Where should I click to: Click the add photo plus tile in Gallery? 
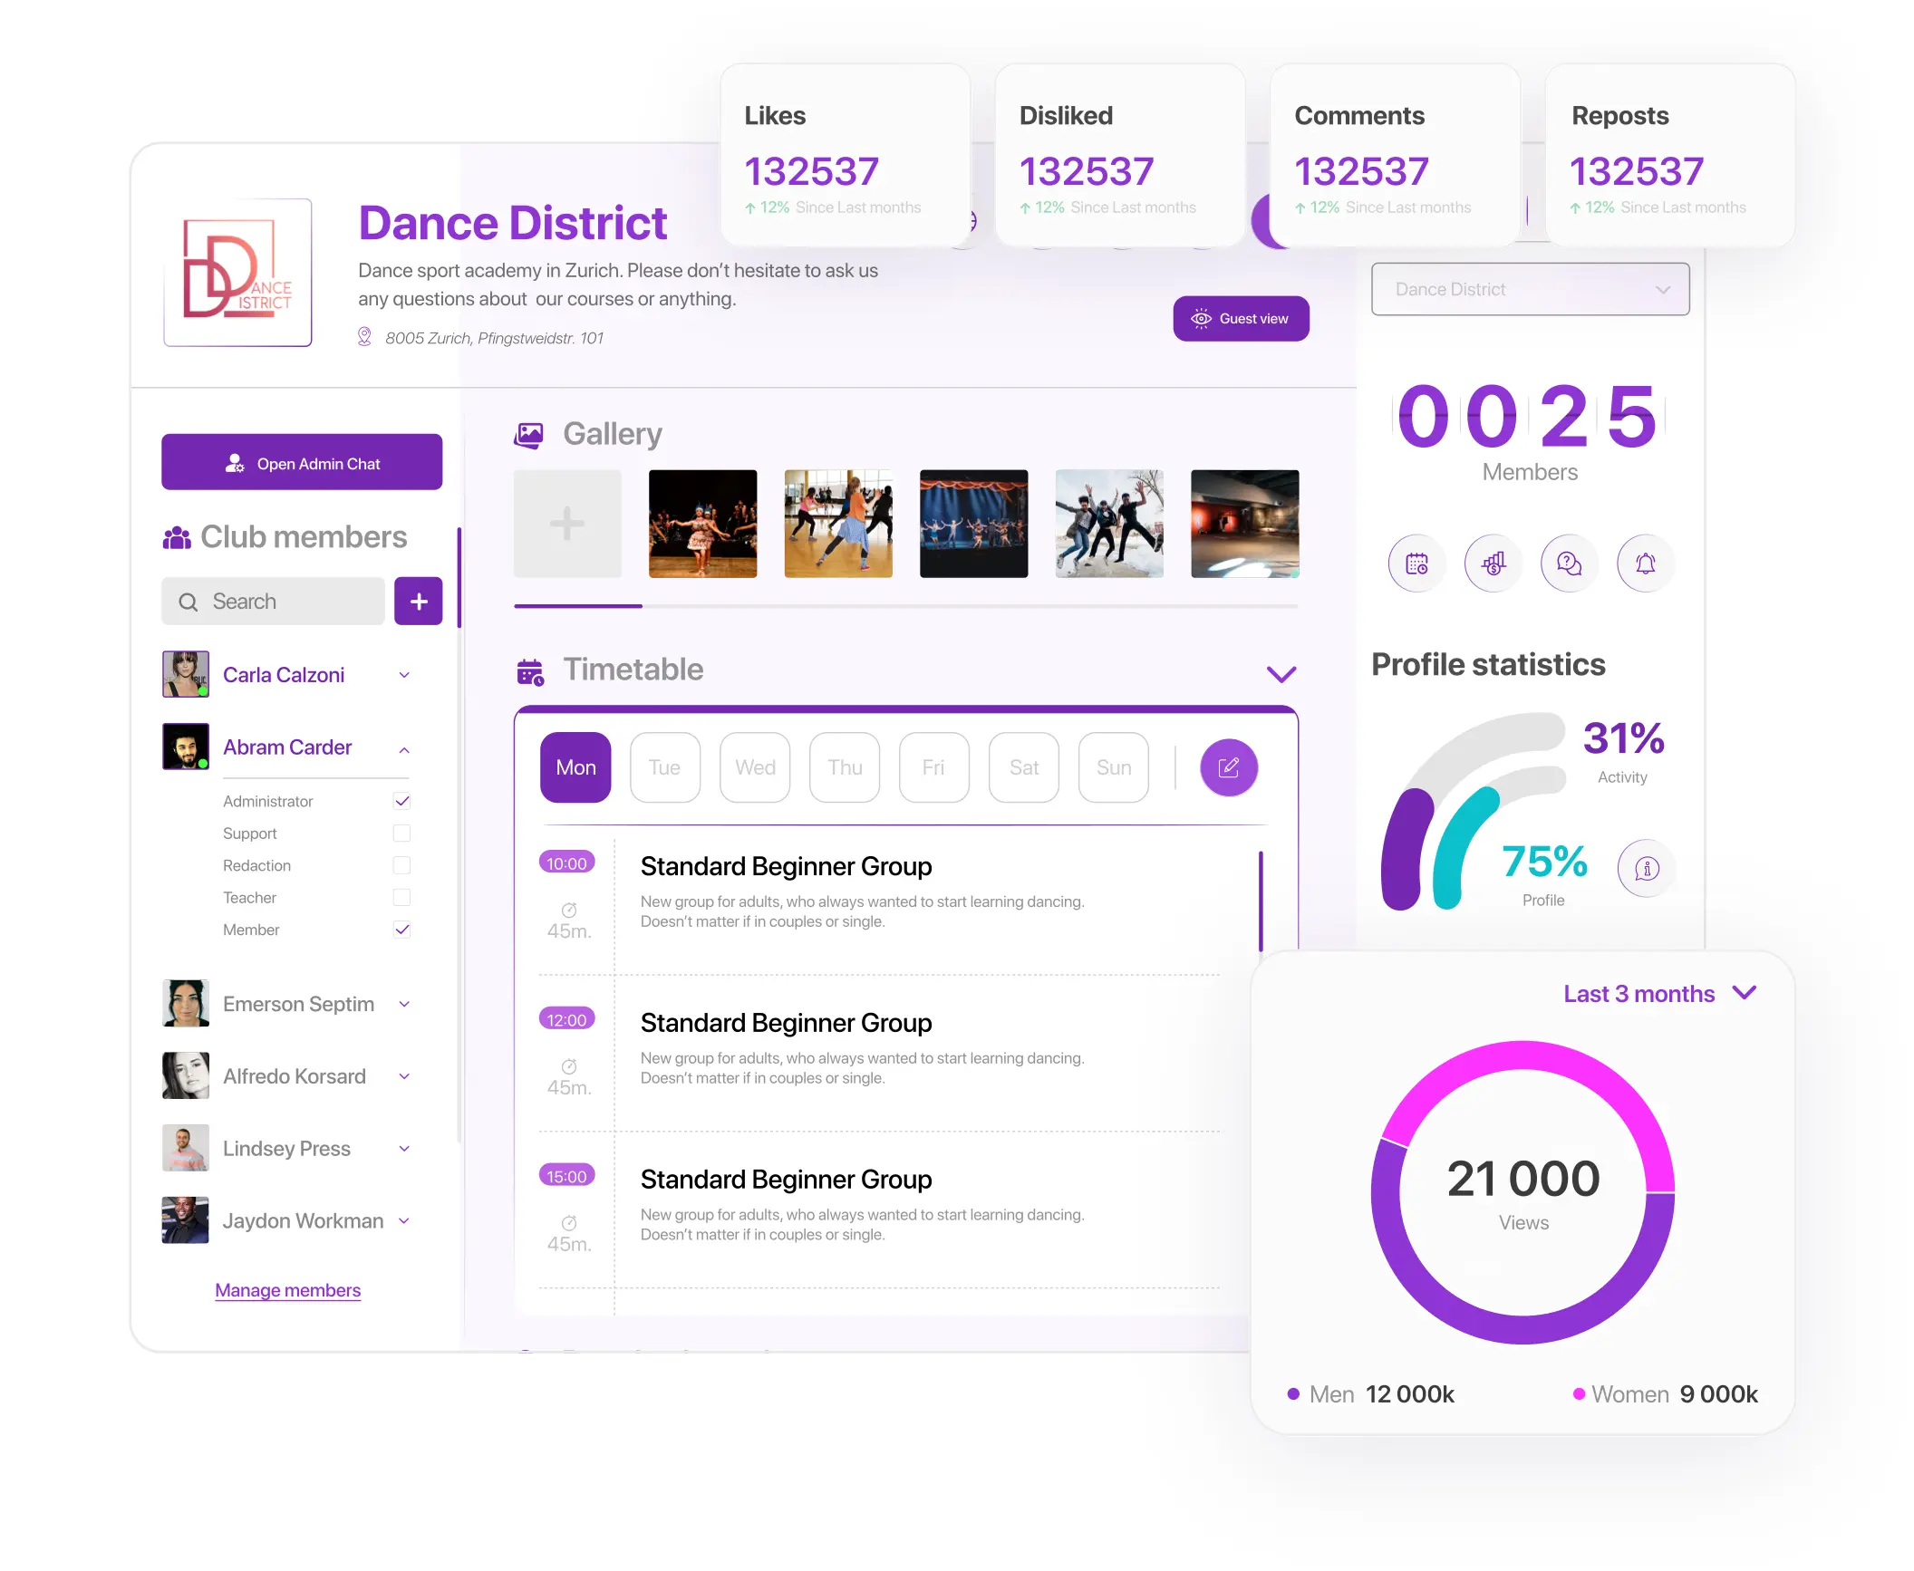567,524
